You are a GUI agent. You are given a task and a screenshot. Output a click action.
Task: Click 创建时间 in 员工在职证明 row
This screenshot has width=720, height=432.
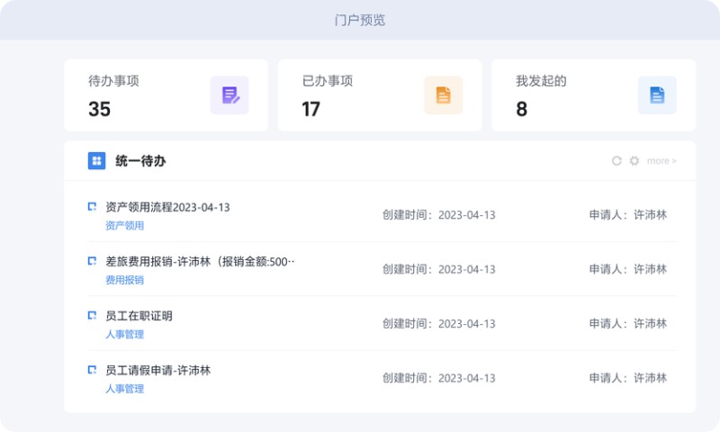point(439,324)
